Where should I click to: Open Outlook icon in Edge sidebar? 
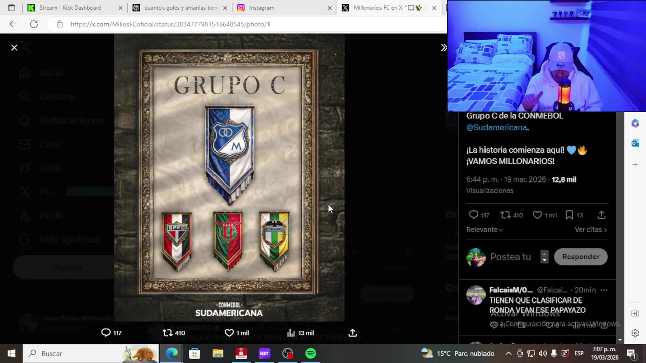tap(635, 144)
